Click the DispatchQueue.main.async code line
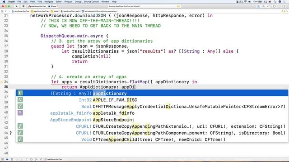Image resolution: width=289 pixels, height=162 pixels. (75, 36)
